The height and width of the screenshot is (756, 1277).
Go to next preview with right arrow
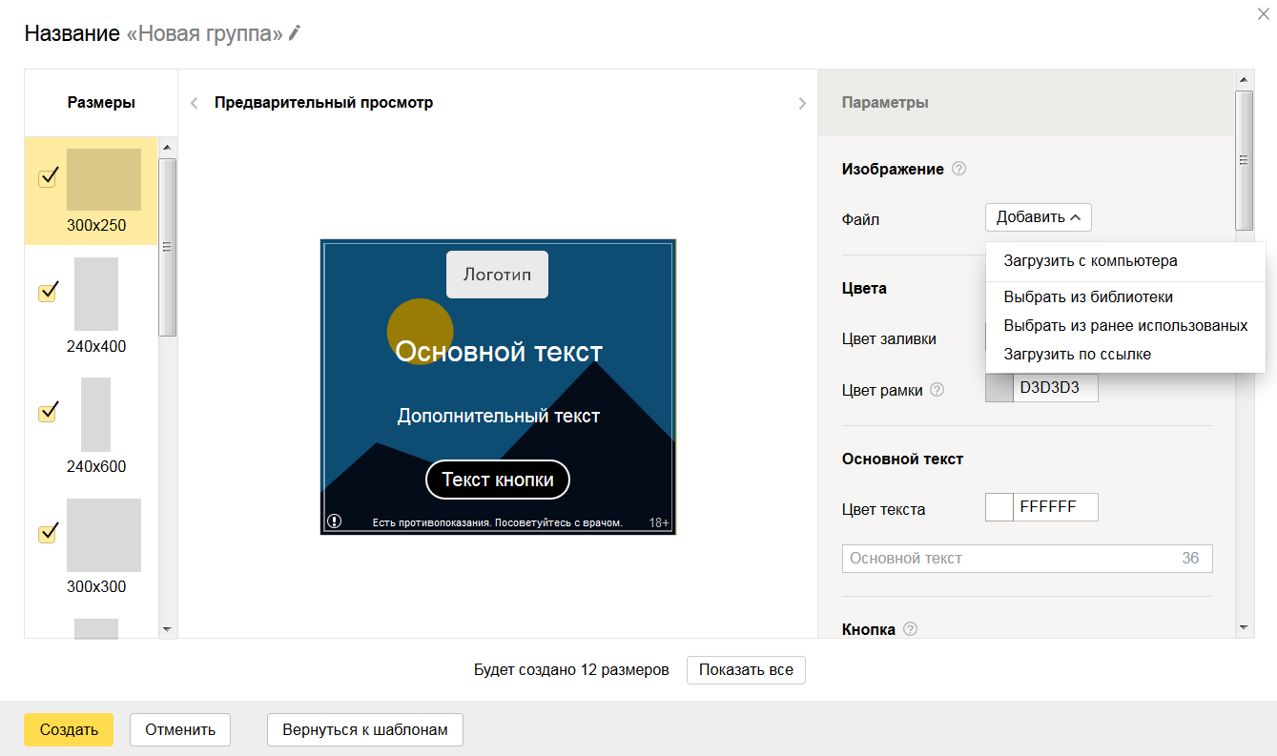tap(802, 103)
